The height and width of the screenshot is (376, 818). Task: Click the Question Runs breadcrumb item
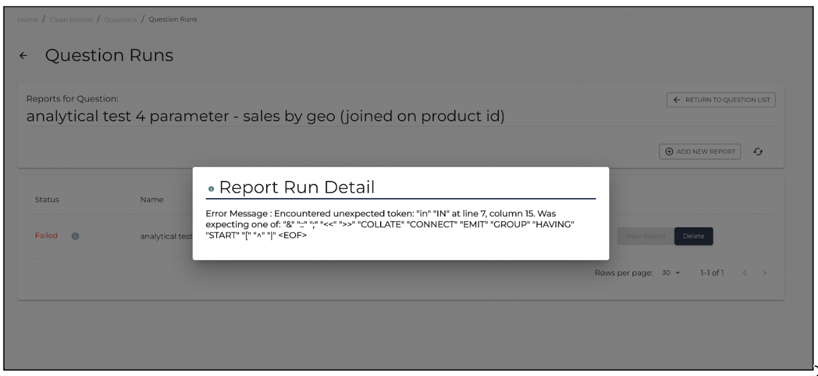point(172,19)
